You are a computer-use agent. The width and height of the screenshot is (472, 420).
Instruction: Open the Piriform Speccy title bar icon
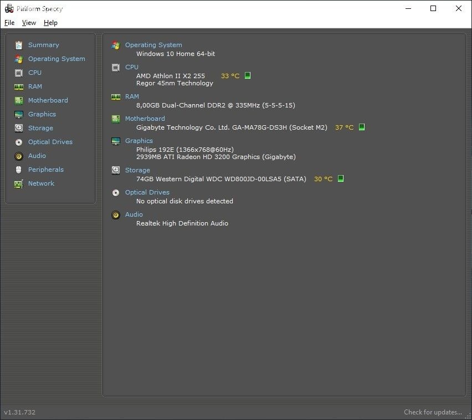[9, 8]
